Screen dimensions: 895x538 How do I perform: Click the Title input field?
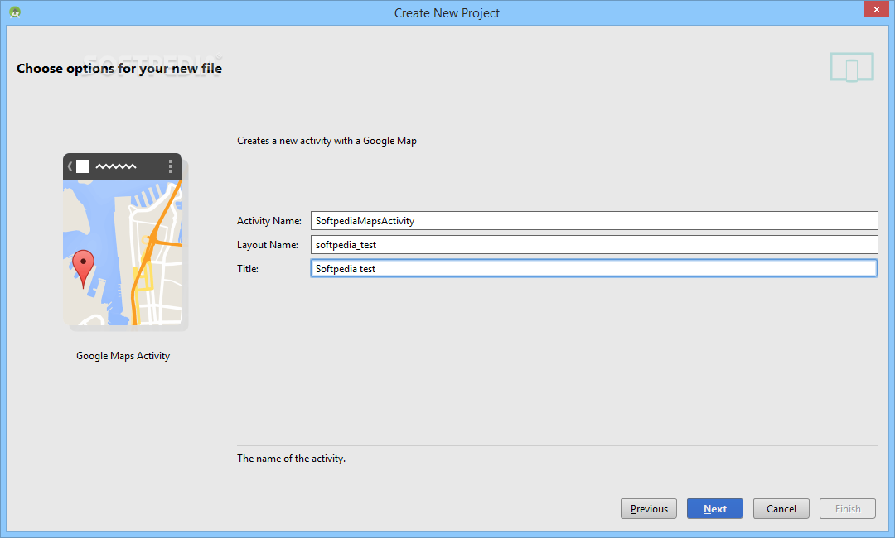(x=594, y=268)
